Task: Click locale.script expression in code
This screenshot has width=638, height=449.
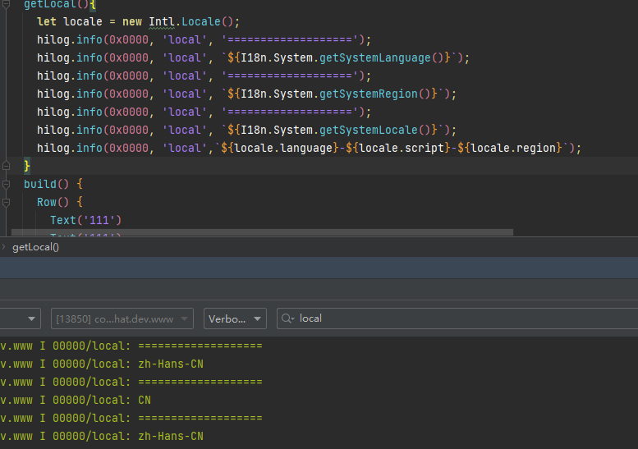Action: (402, 148)
